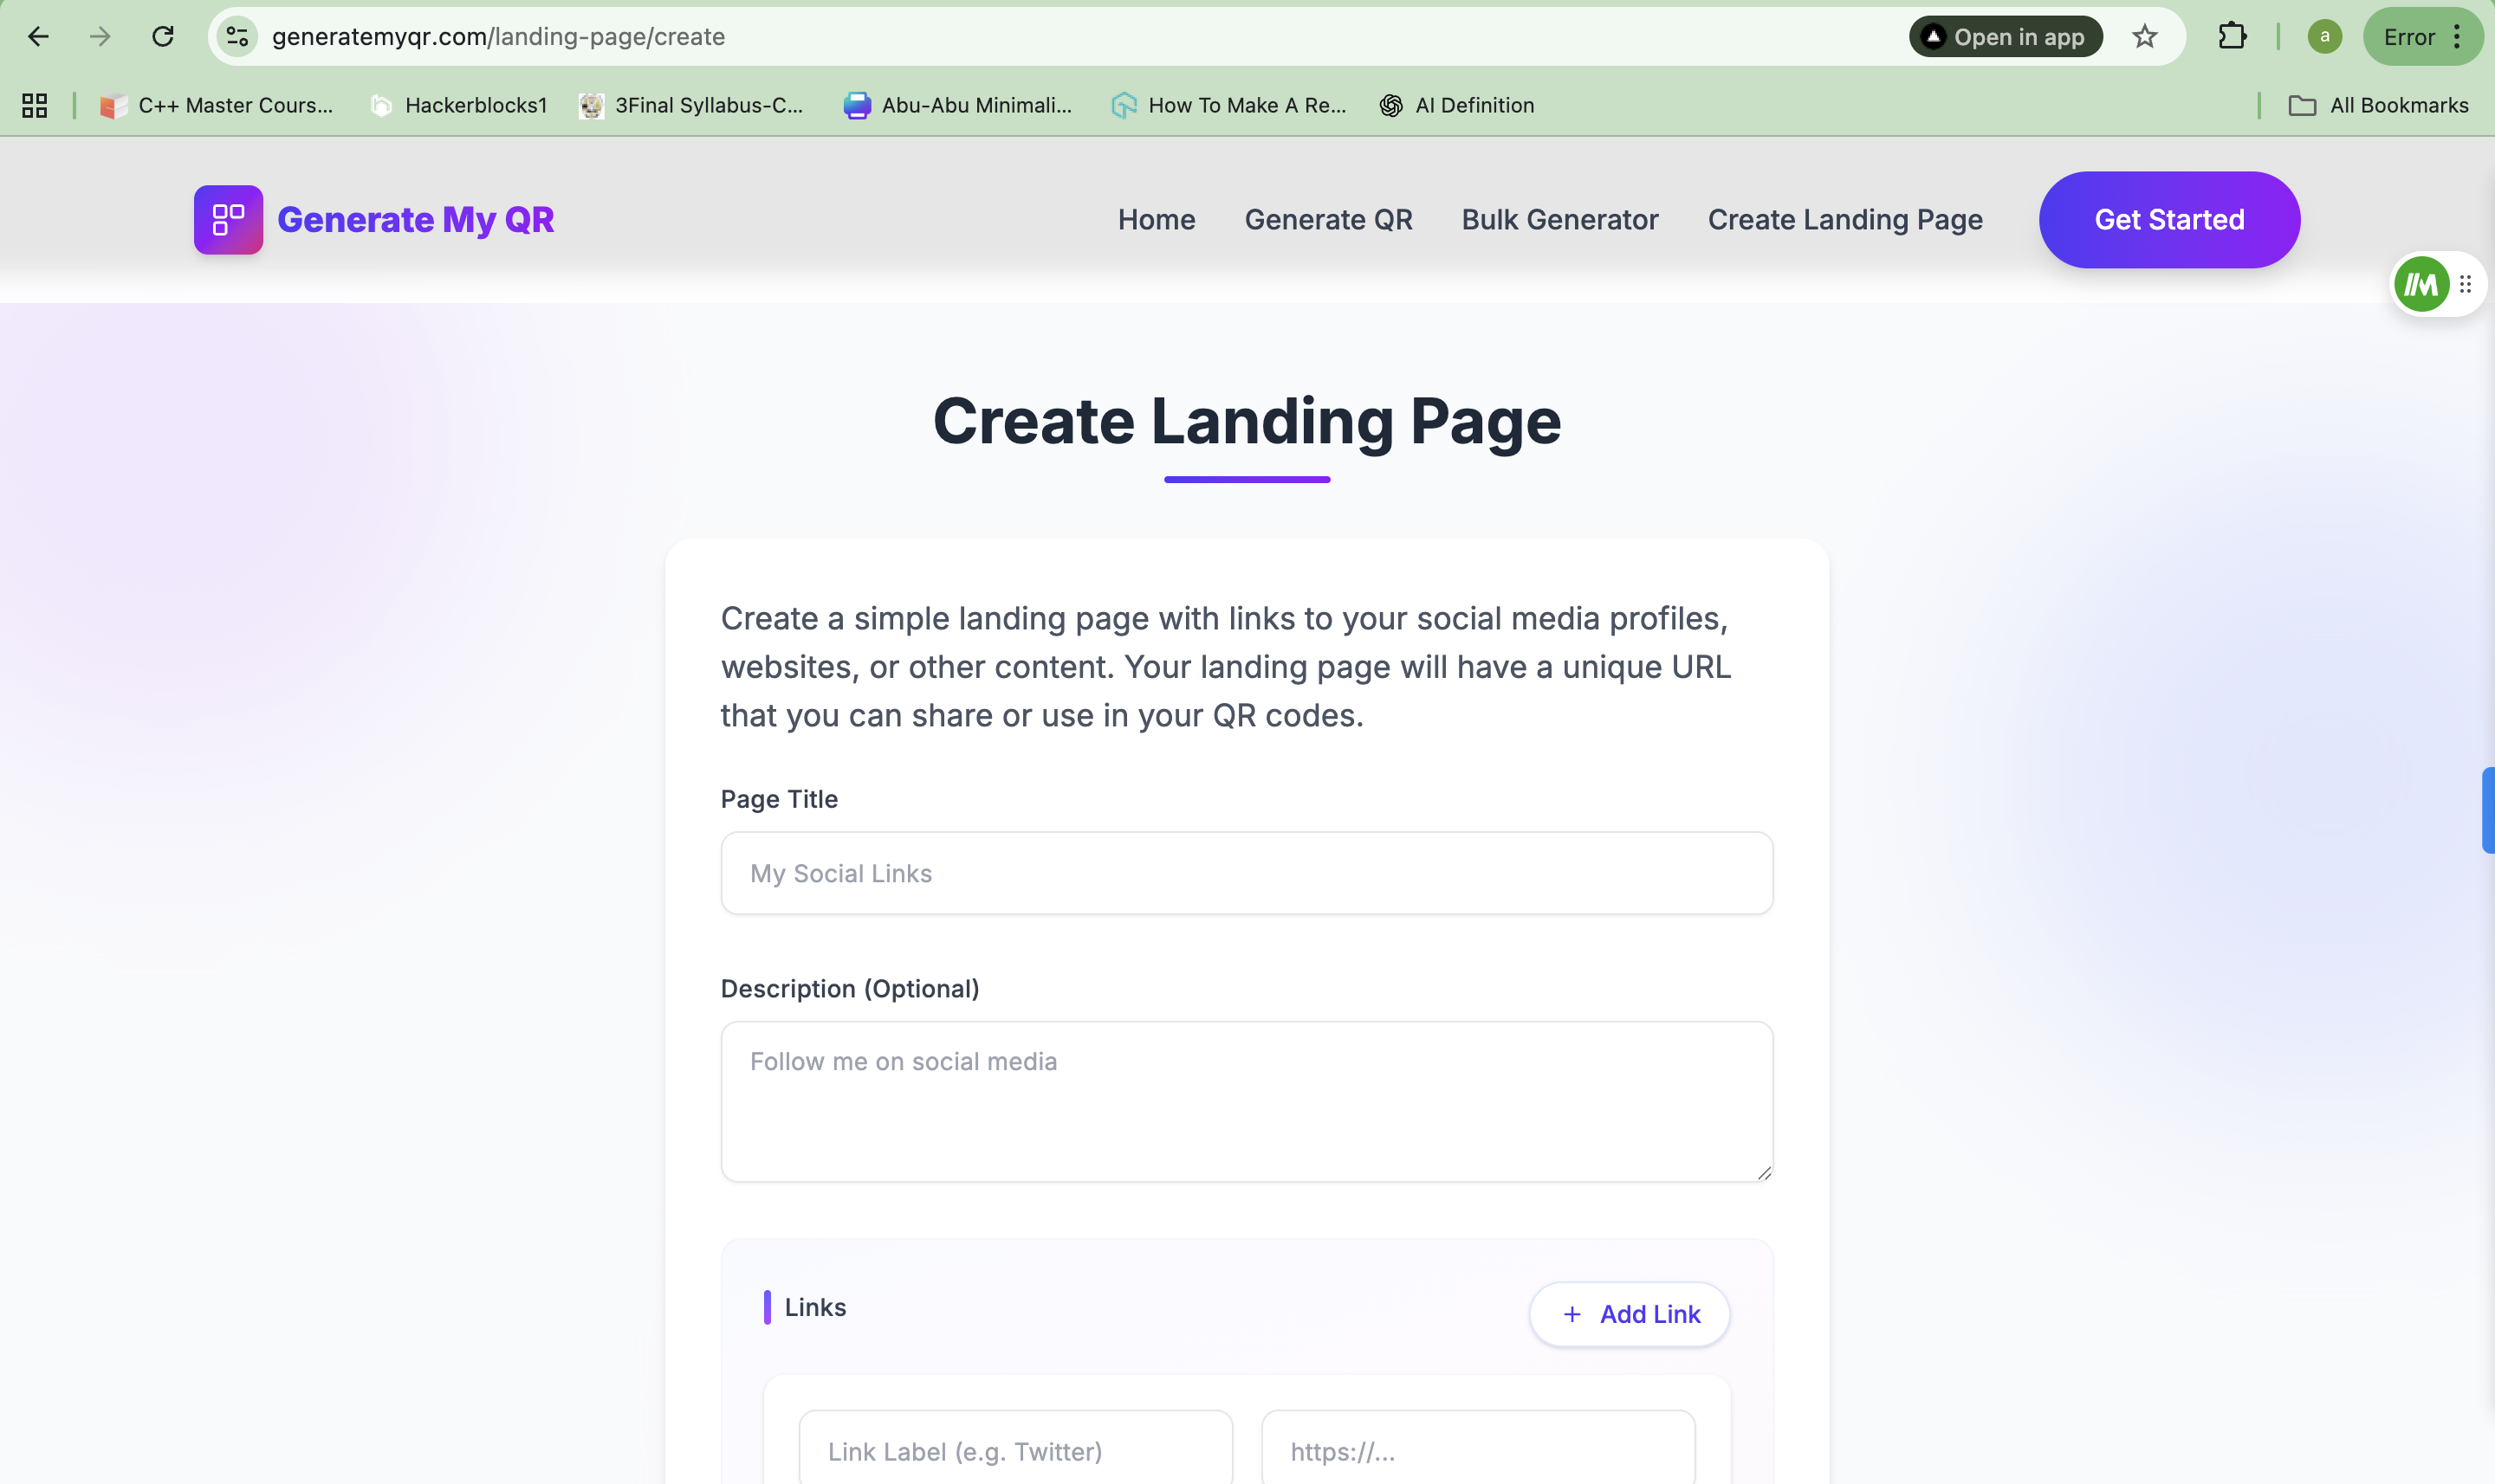Open the All Bookmarks folder
Screen dimensions: 2495x1484
click(2378, 105)
